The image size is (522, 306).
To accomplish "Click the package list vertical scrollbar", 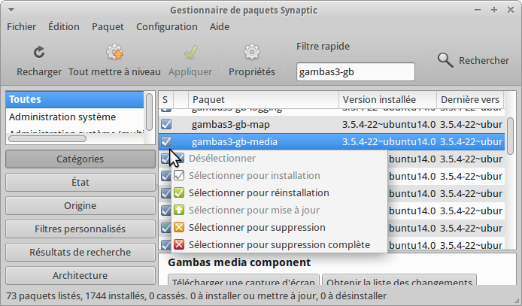I will [x=510, y=135].
